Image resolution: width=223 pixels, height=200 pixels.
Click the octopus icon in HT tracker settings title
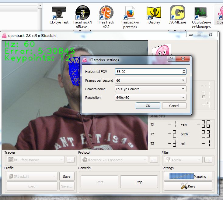(85, 60)
